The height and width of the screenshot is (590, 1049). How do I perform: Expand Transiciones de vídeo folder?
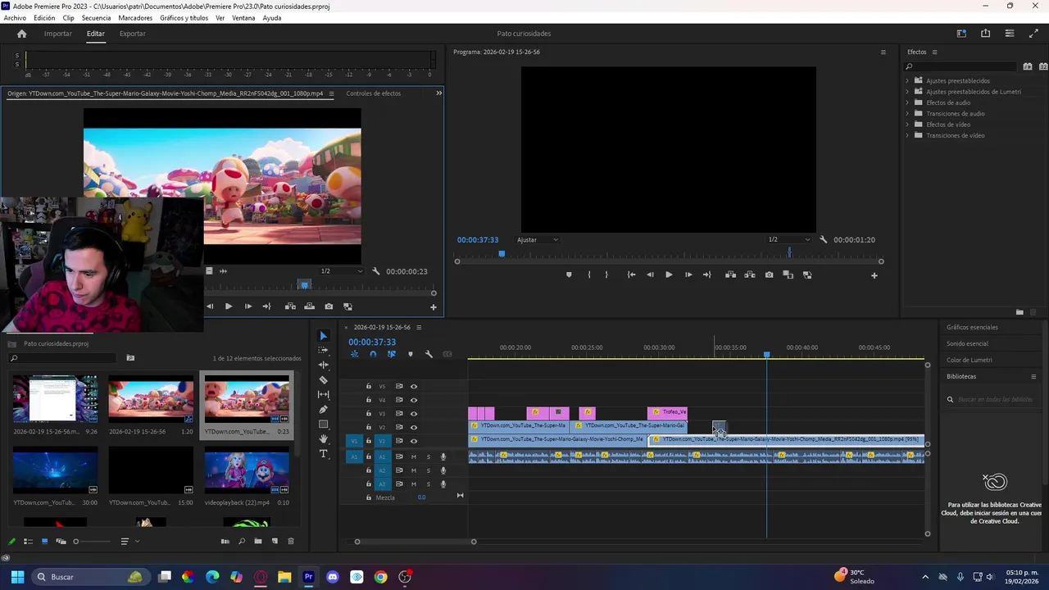pos(907,135)
